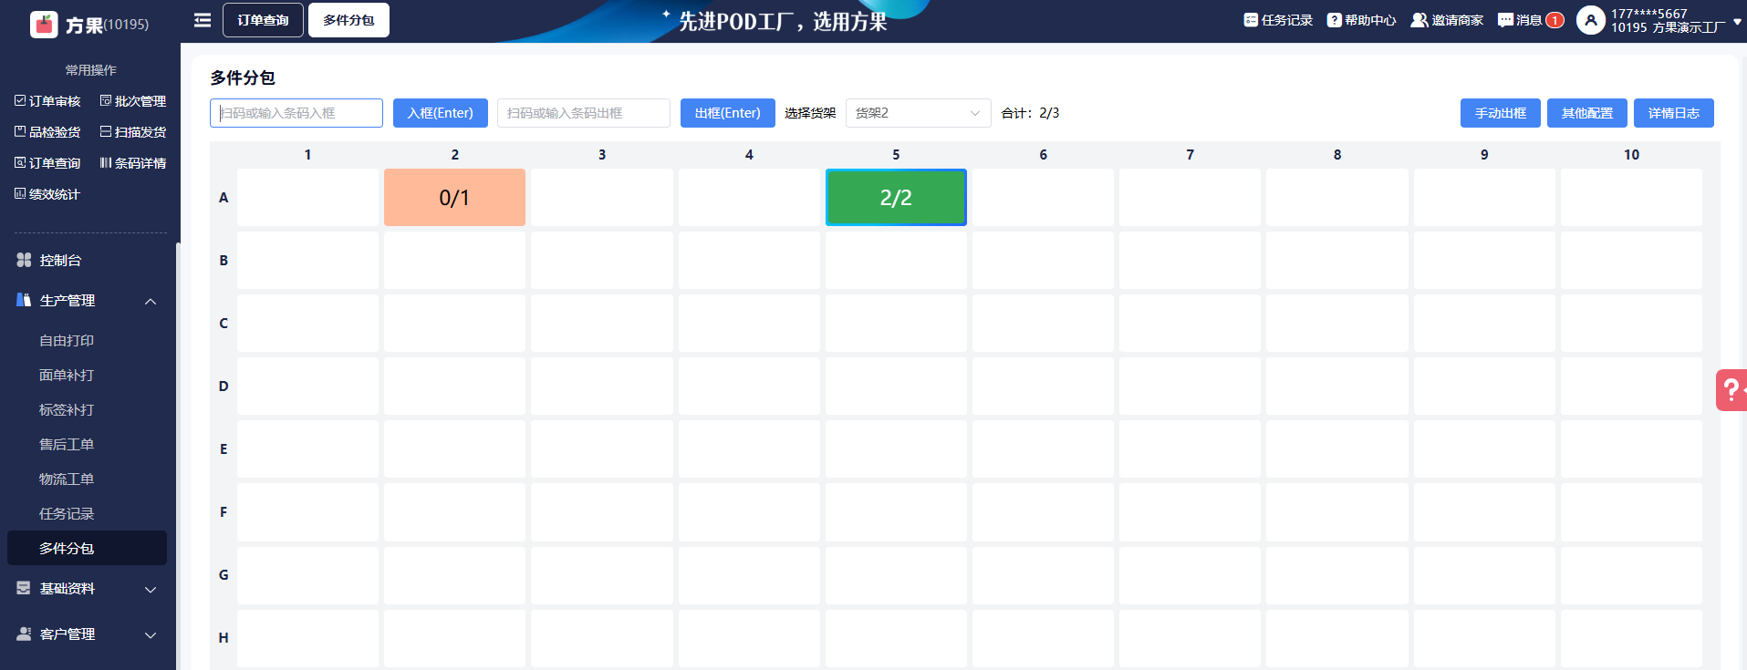Click the red floating help question icon
The height and width of the screenshot is (670, 1747).
[x=1731, y=390]
